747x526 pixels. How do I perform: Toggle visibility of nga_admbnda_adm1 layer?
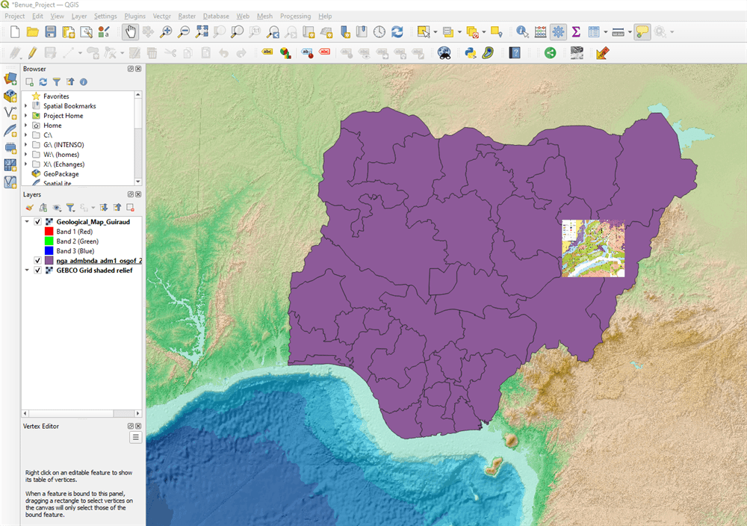[x=37, y=261]
